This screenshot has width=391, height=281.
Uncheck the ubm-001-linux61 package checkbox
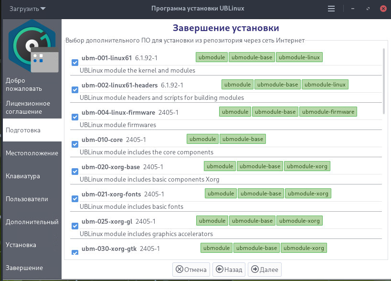click(x=75, y=63)
